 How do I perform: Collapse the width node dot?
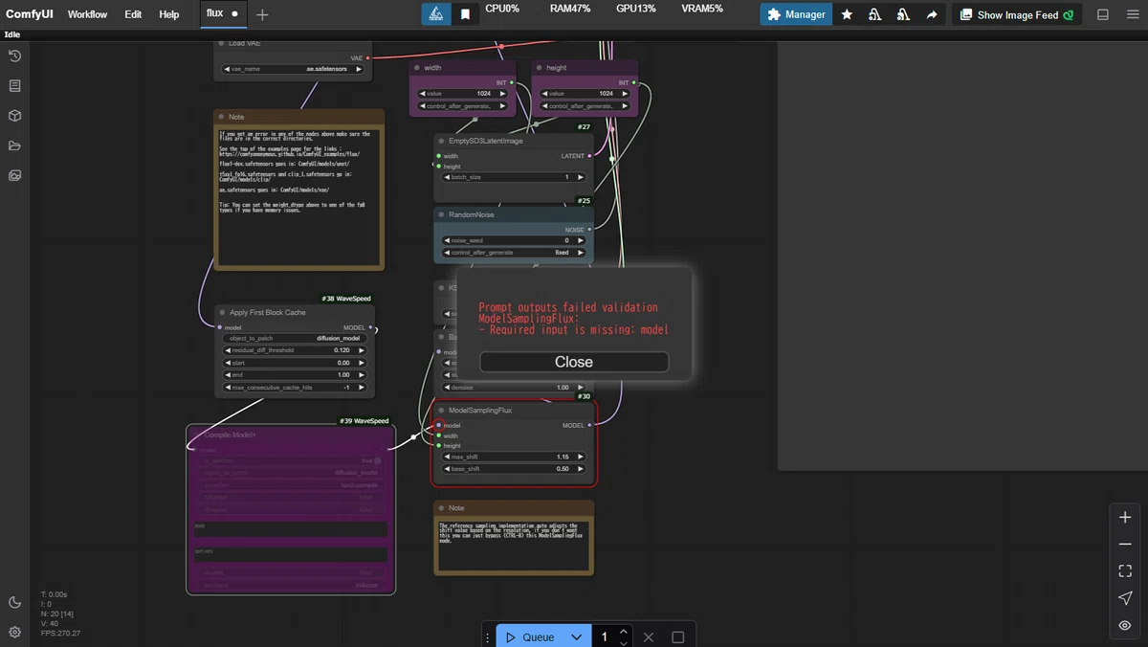(x=416, y=68)
